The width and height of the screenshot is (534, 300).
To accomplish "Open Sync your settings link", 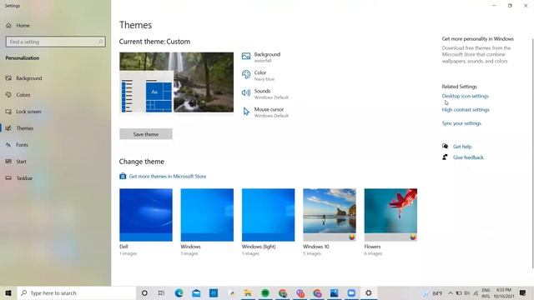I will pos(461,123).
